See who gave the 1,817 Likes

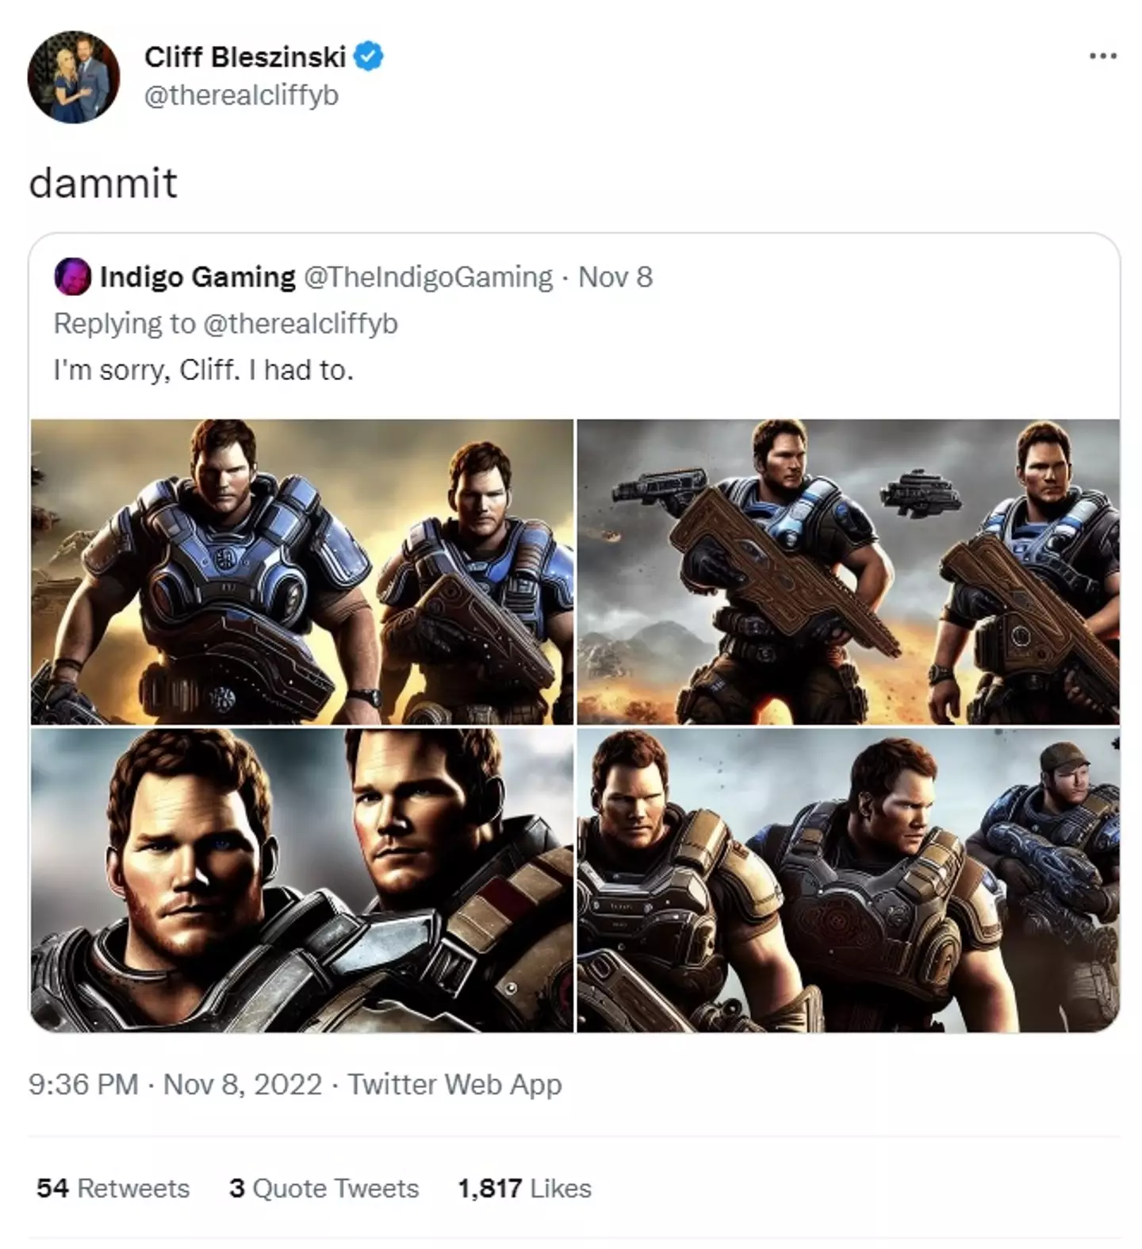(x=524, y=1188)
